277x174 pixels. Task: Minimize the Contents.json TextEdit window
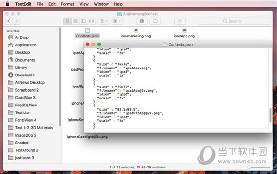coord(93,44)
